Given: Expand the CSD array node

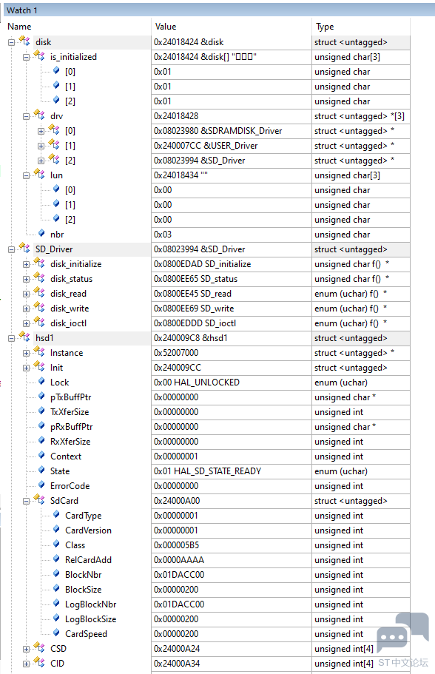Looking at the screenshot, I should point(26,649).
